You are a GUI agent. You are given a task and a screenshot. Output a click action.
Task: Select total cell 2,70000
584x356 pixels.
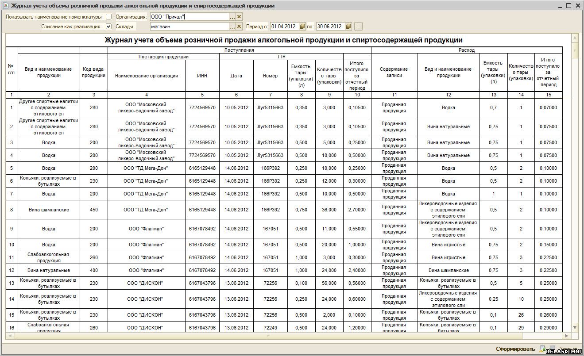[357, 210]
